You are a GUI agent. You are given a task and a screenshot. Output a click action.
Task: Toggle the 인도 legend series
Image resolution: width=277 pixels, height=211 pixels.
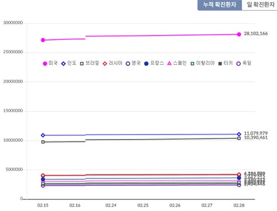(69, 63)
